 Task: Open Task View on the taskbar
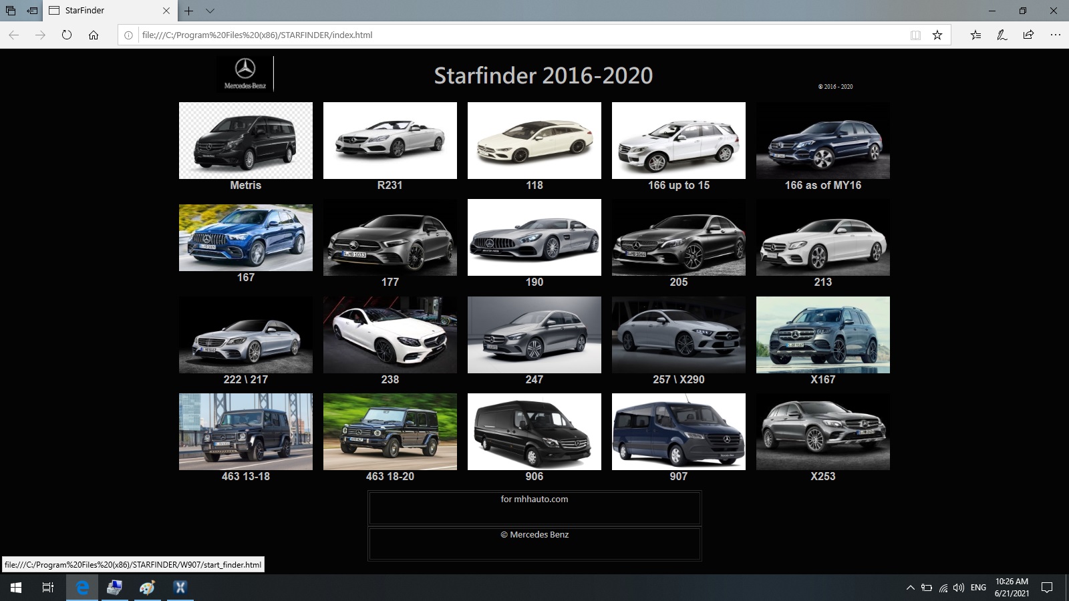point(48,588)
